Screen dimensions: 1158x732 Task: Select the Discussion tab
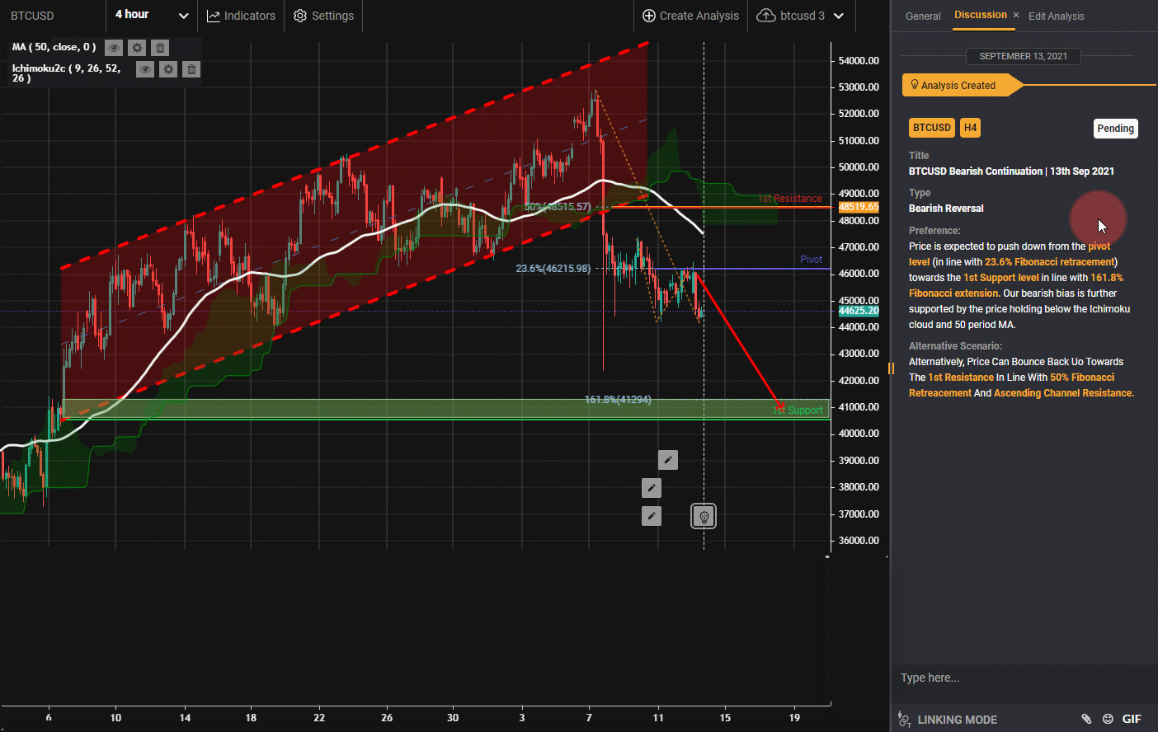click(980, 15)
